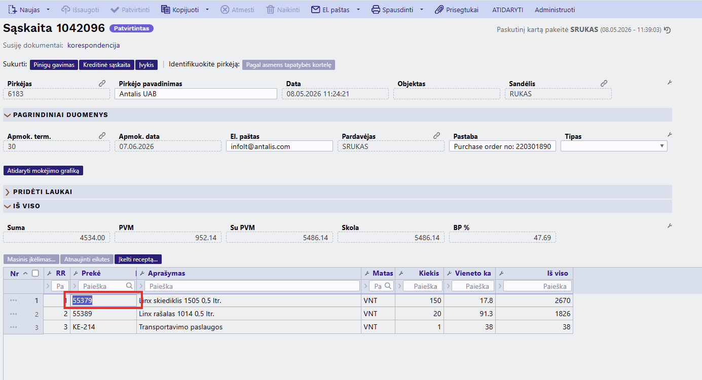Click the history icon next to SRUKAS timestamp
Screen dimensions: 702x380
[x=668, y=30]
